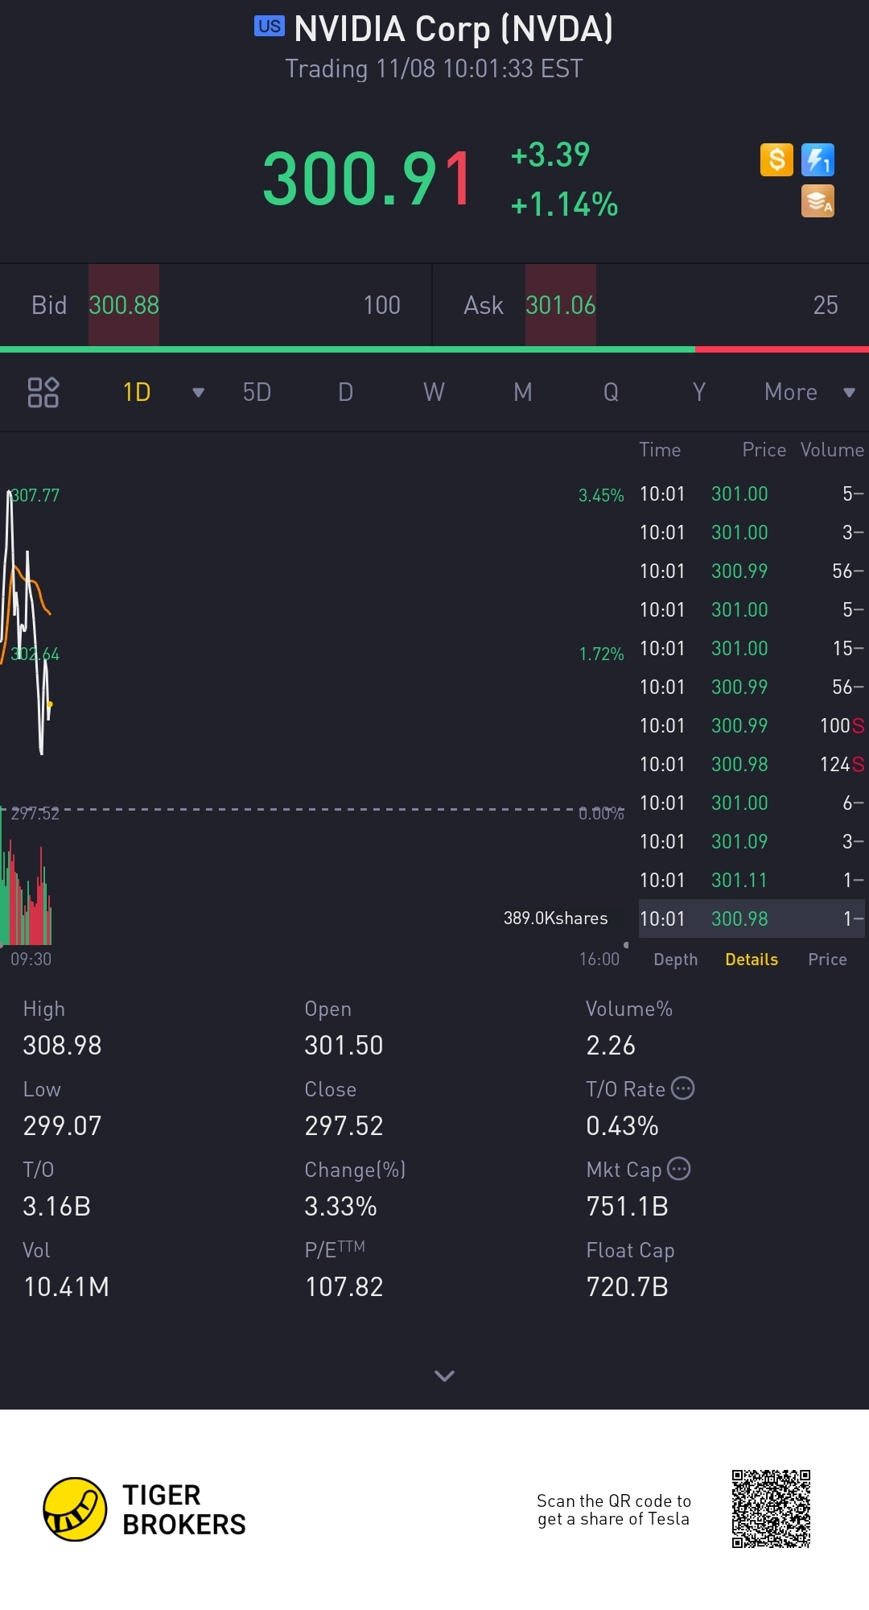Image resolution: width=869 pixels, height=1610 pixels.
Task: Tap the T/O Rate value 0.43%
Action: coord(622,1125)
